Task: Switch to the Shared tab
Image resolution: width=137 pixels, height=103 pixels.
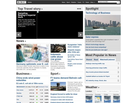Action: [89, 60]
